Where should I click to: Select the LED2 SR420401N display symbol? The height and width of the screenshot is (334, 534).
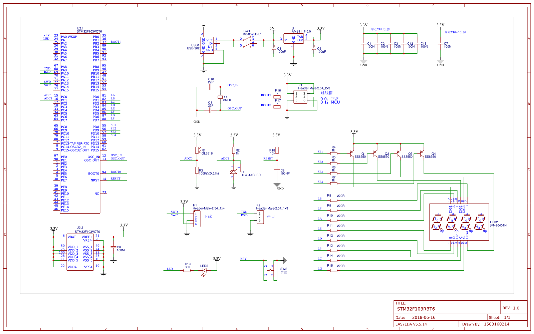point(459,222)
